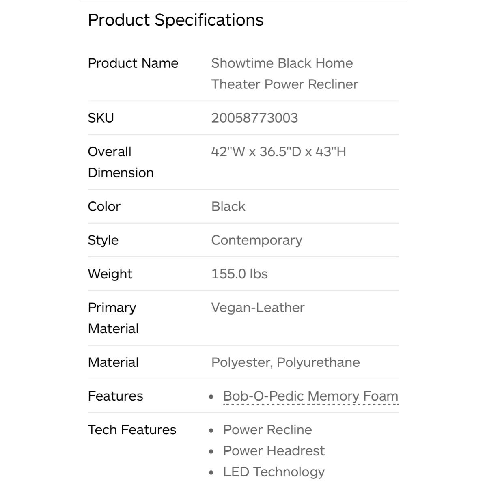Click the LED Technology list item
487x487 pixels.
tap(274, 472)
